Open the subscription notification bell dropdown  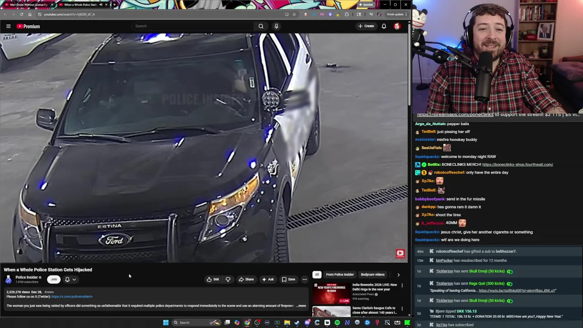tap(70, 279)
